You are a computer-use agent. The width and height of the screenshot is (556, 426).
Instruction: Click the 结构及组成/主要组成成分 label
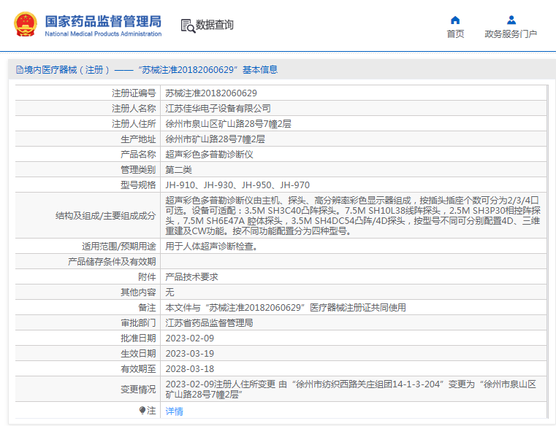pos(106,216)
